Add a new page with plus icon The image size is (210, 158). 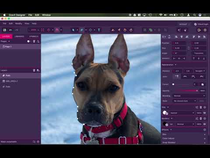38,41
